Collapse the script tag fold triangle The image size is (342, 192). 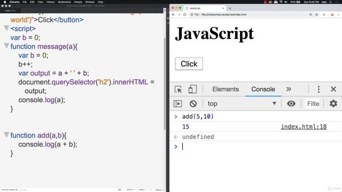6,28
